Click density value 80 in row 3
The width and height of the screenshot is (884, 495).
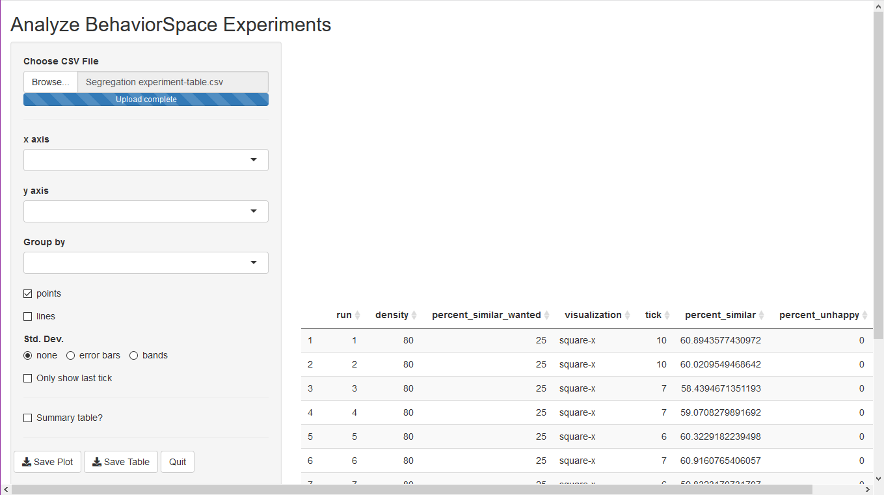point(408,388)
